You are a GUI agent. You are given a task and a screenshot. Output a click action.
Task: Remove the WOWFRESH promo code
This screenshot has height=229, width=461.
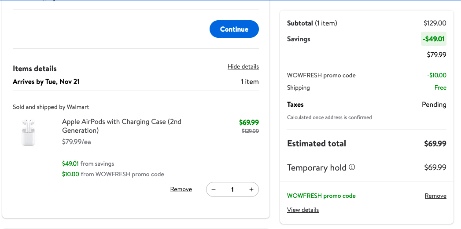435,196
